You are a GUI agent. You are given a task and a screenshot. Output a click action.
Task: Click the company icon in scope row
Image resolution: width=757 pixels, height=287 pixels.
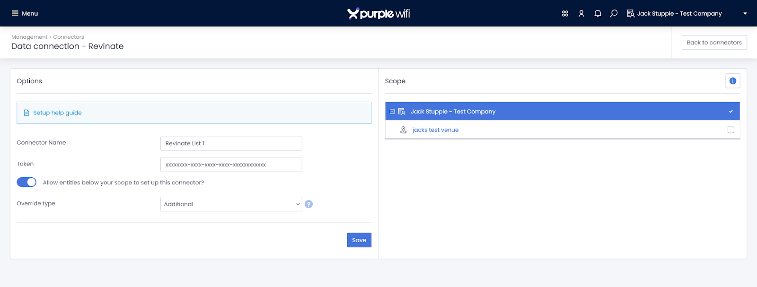point(402,112)
